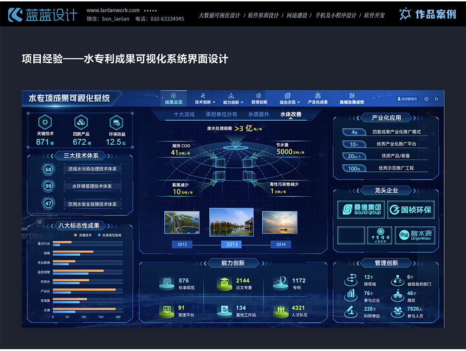Click the 关键技术 hexagon icon
This screenshot has height=351, width=466.
pyautogui.click(x=45, y=122)
